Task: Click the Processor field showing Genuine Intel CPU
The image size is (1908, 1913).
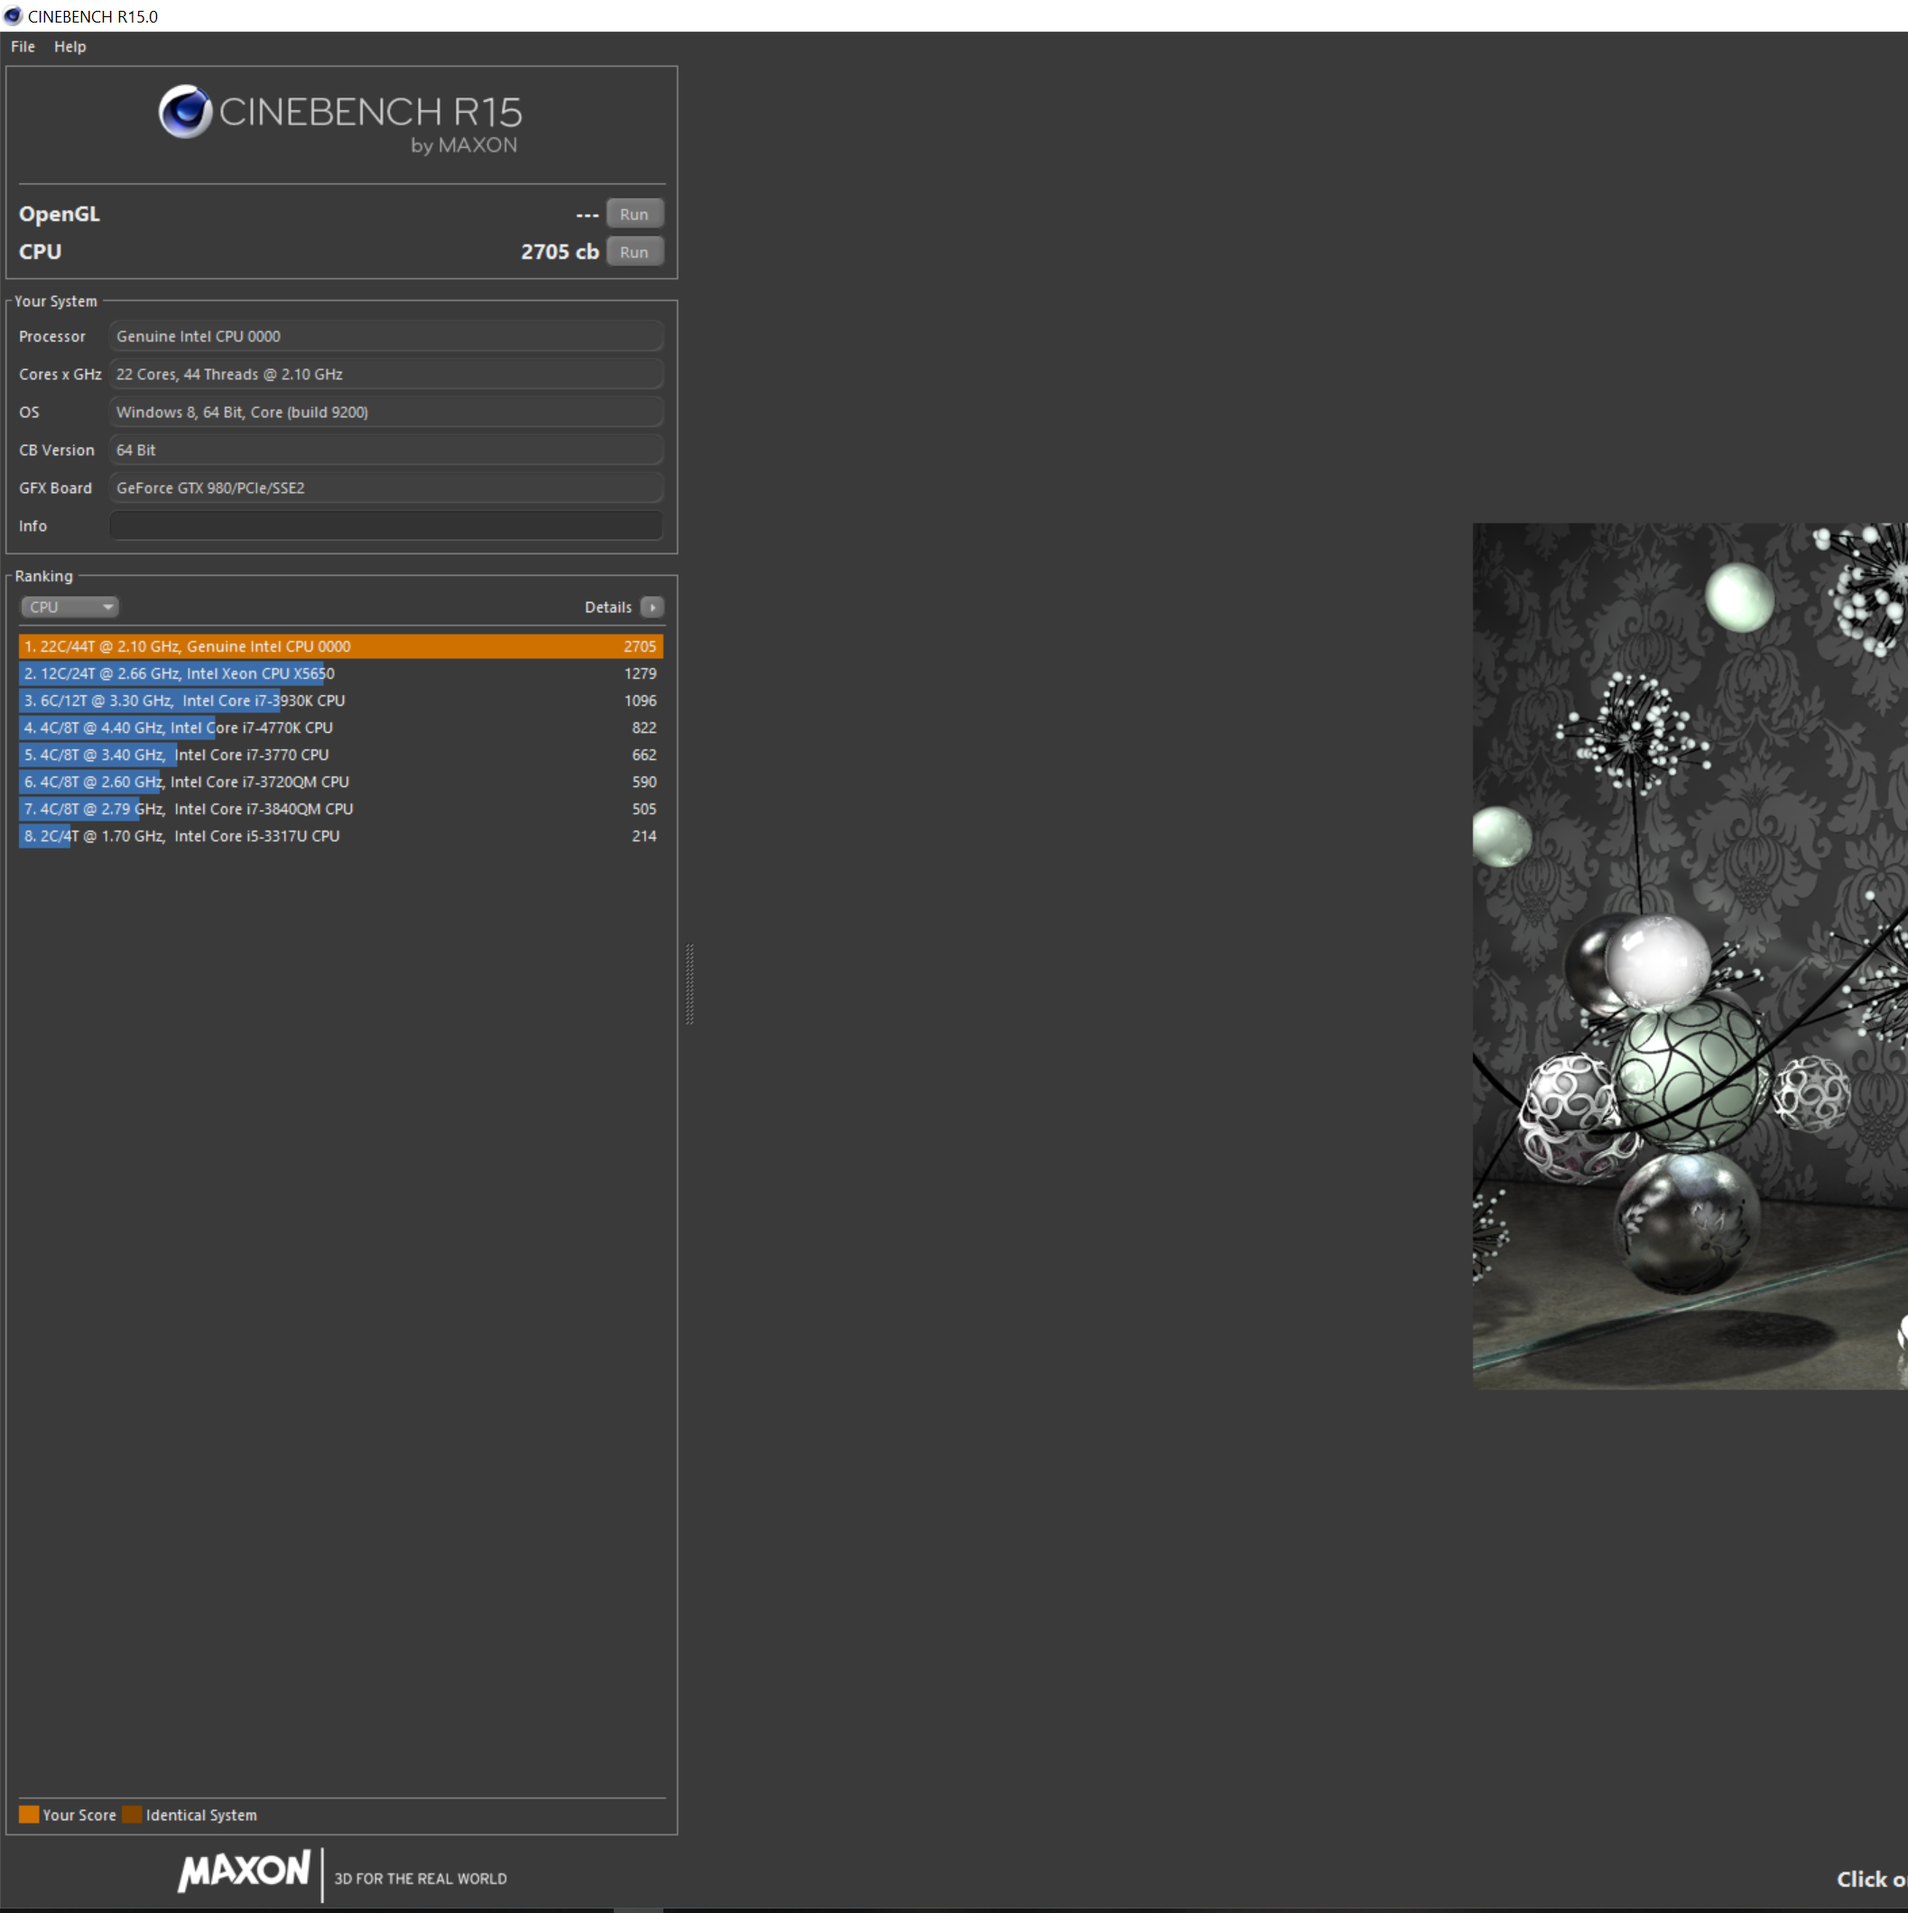Action: (384, 336)
